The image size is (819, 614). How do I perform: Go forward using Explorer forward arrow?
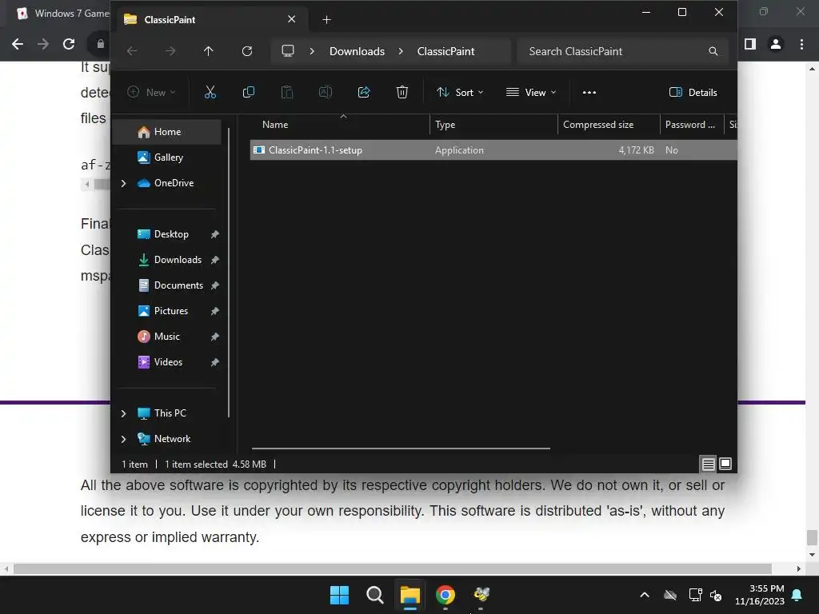[x=170, y=51]
